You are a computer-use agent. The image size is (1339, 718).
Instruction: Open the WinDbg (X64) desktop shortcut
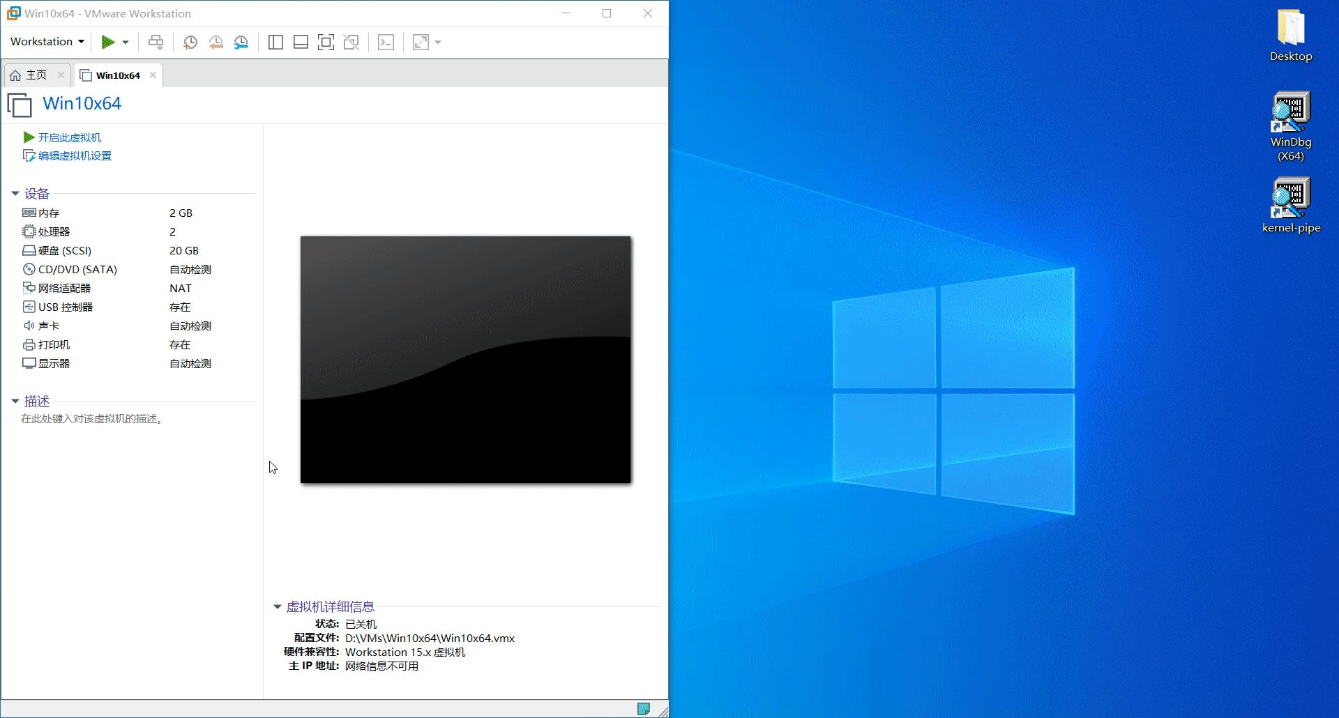coord(1291,109)
